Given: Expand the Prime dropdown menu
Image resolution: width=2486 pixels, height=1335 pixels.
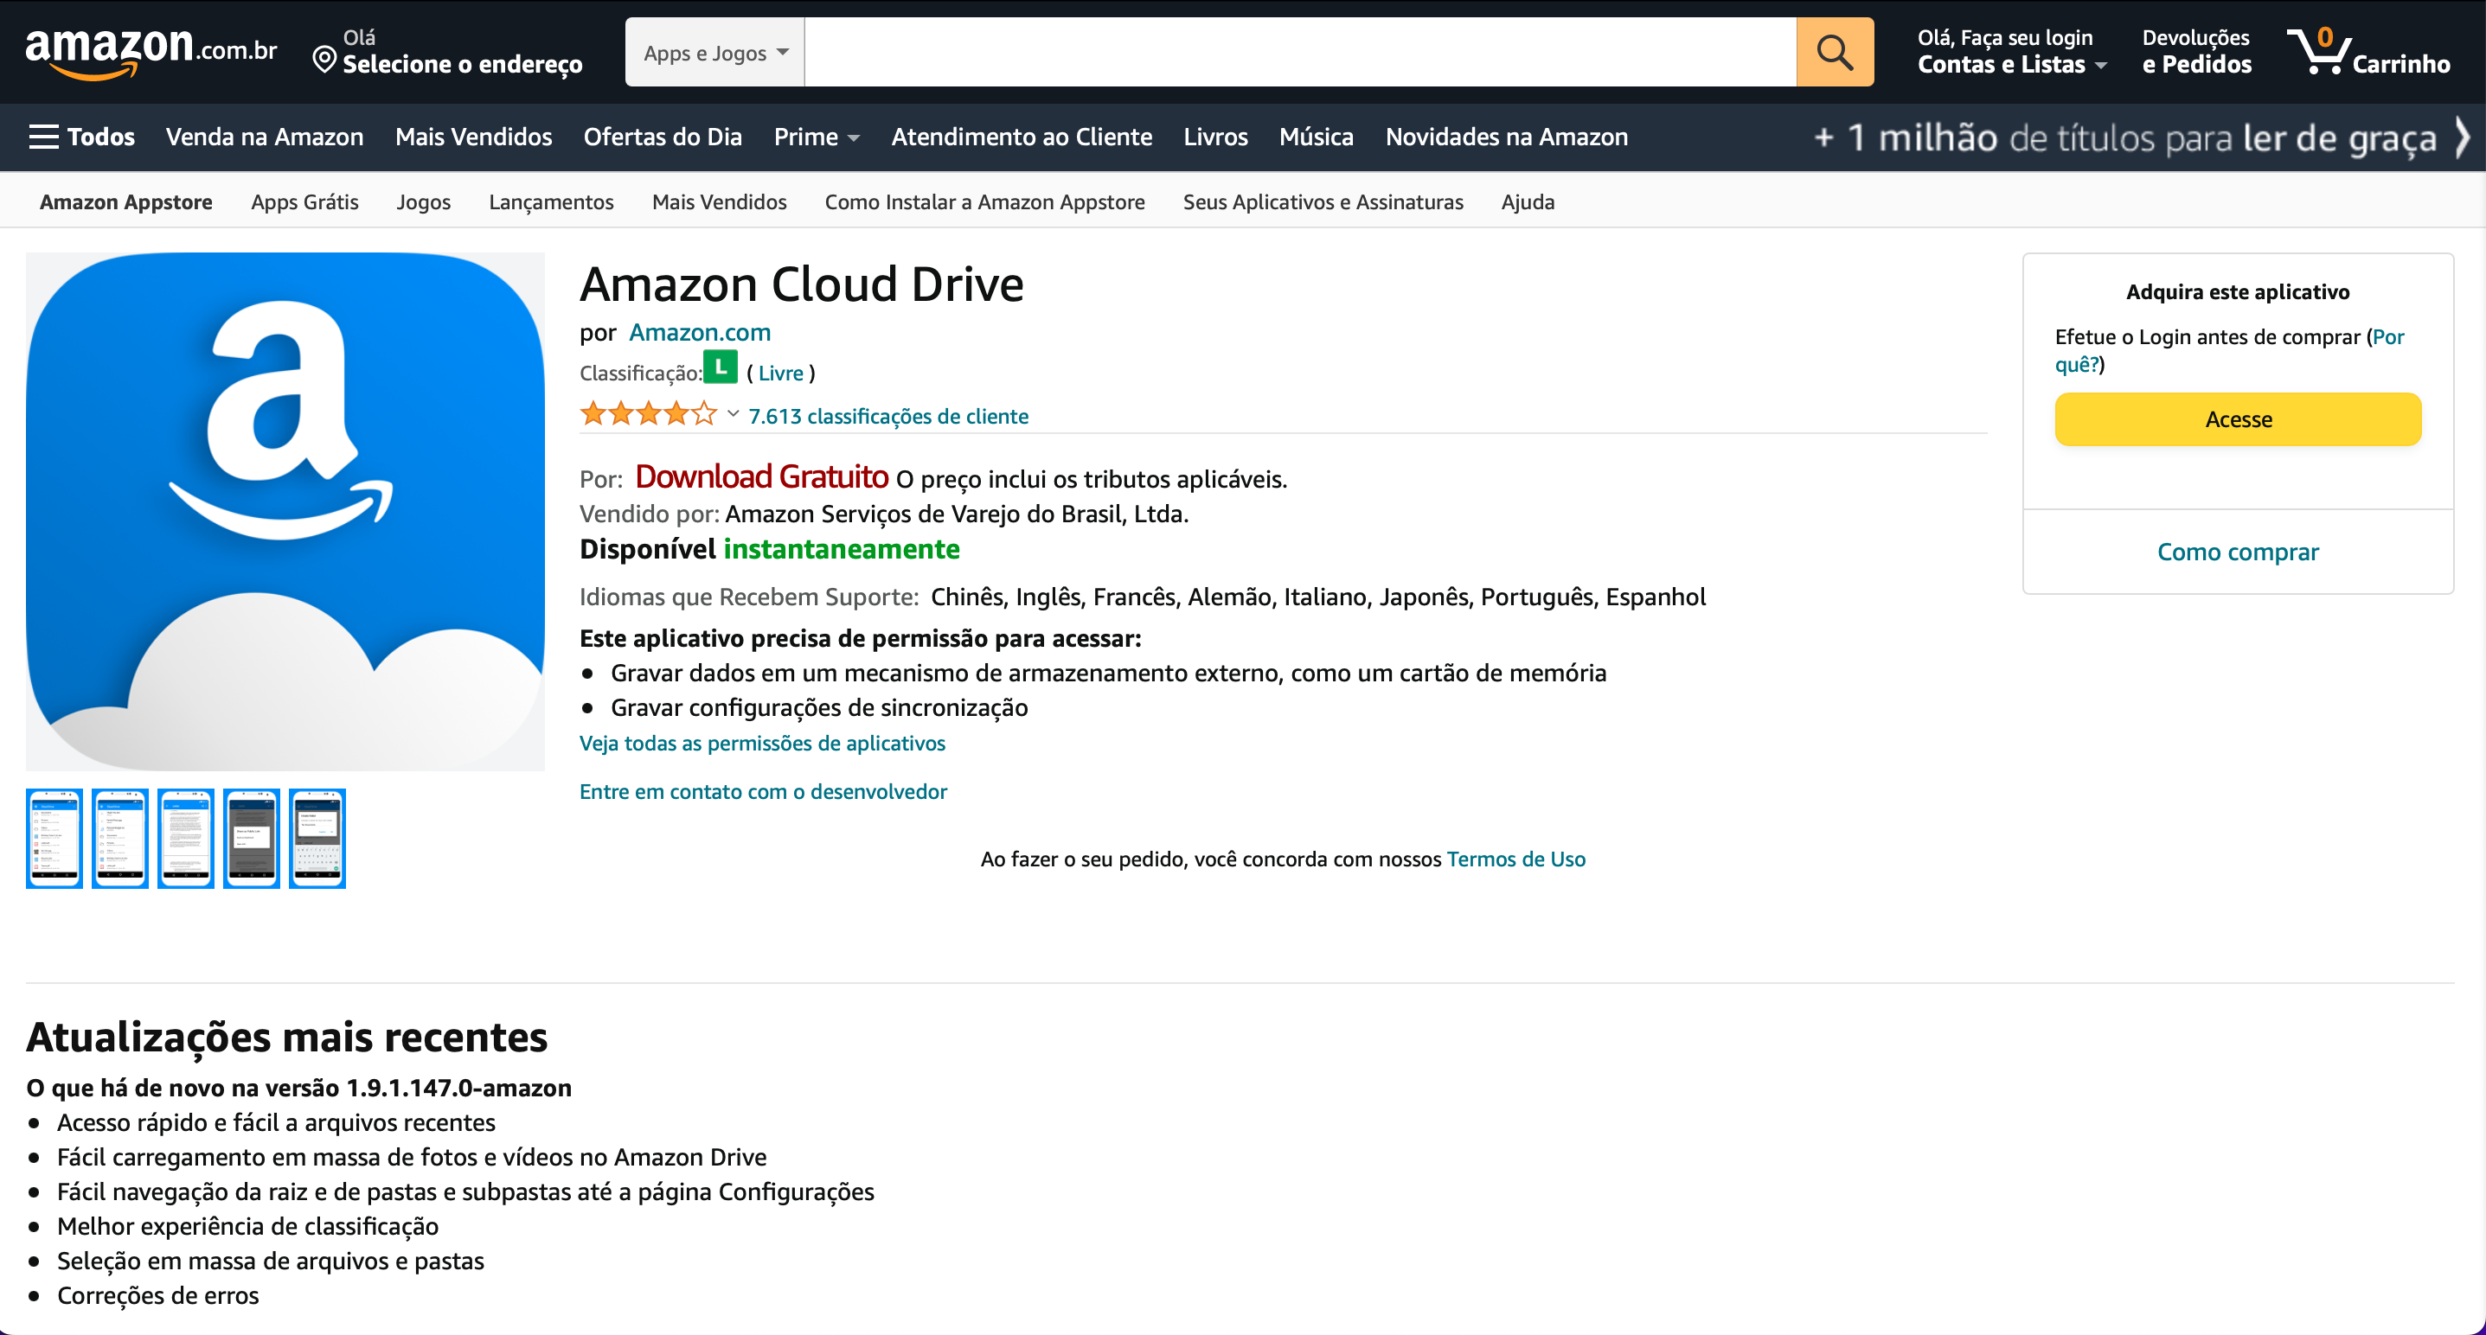Looking at the screenshot, I should click(816, 137).
